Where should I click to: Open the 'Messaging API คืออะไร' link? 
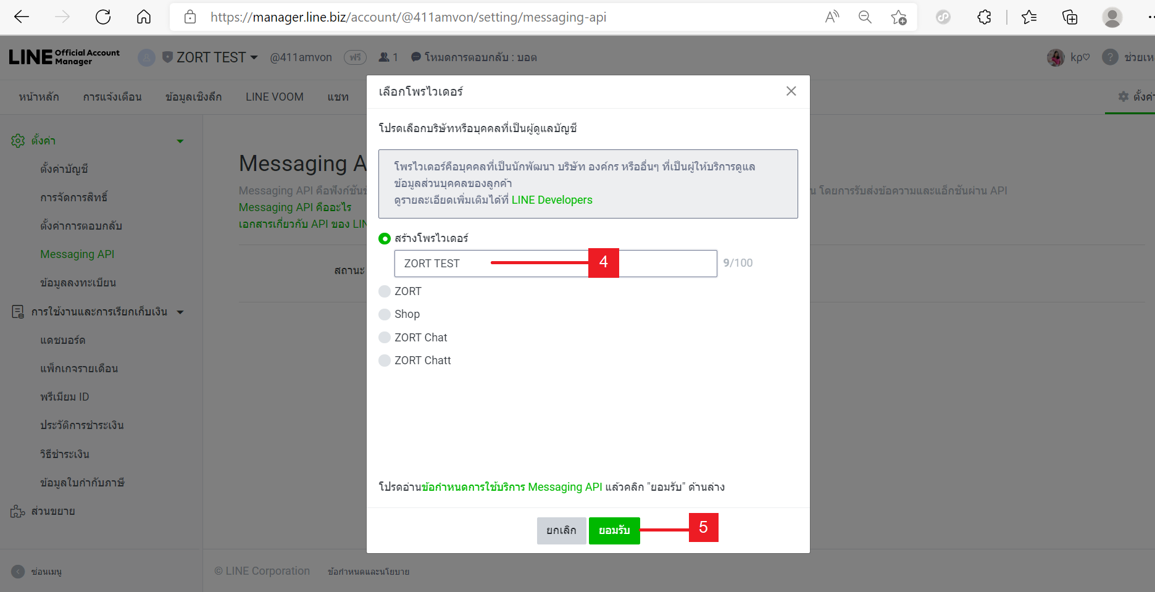tap(295, 207)
